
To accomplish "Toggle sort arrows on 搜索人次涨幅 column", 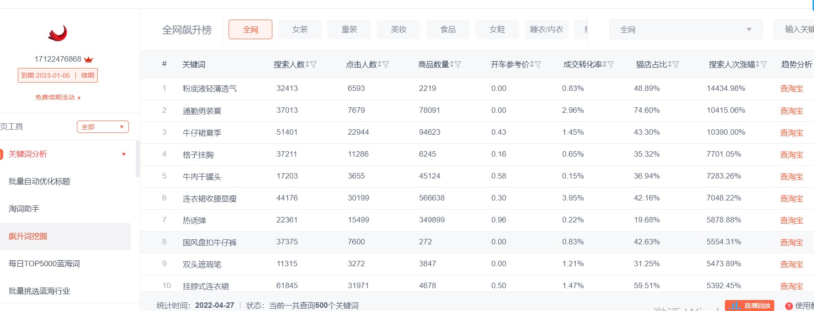I will pos(758,65).
